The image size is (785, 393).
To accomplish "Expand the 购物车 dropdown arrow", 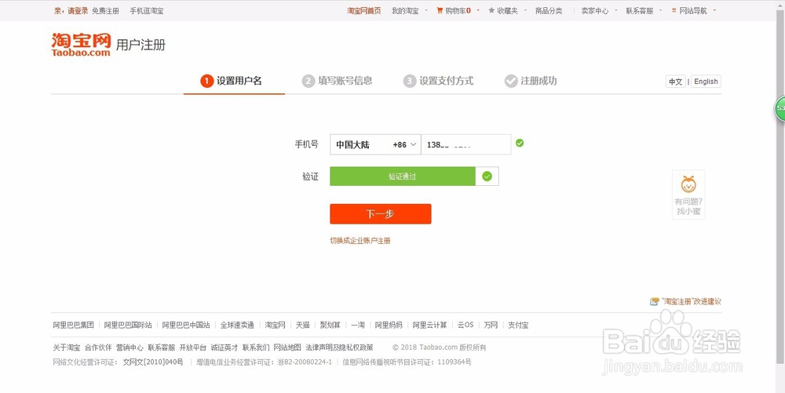I will click(477, 10).
